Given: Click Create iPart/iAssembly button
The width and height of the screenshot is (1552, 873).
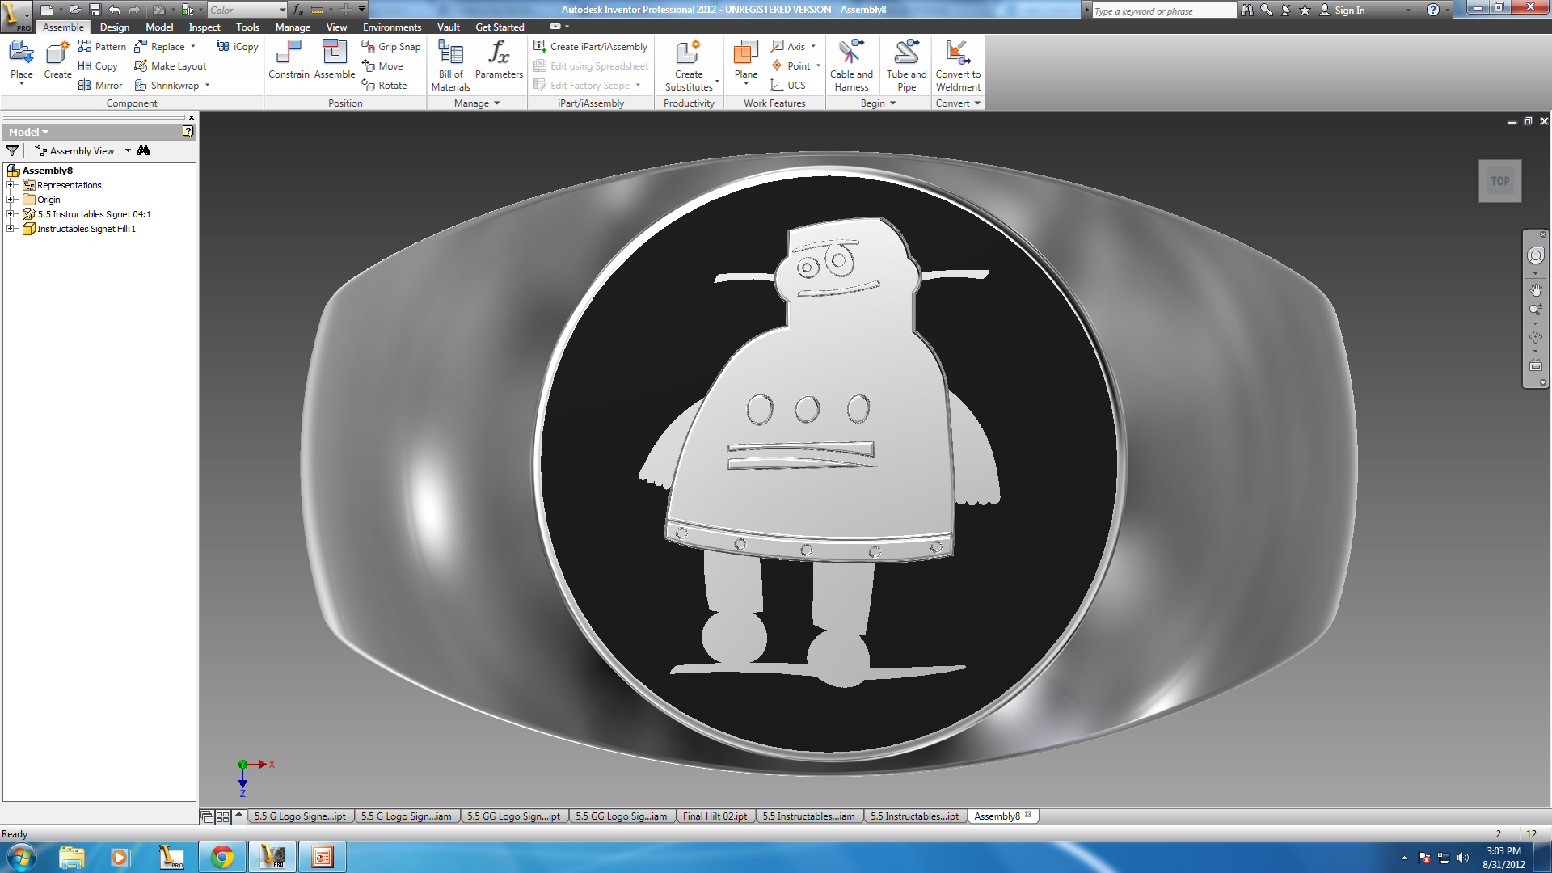Looking at the screenshot, I should click(x=591, y=46).
